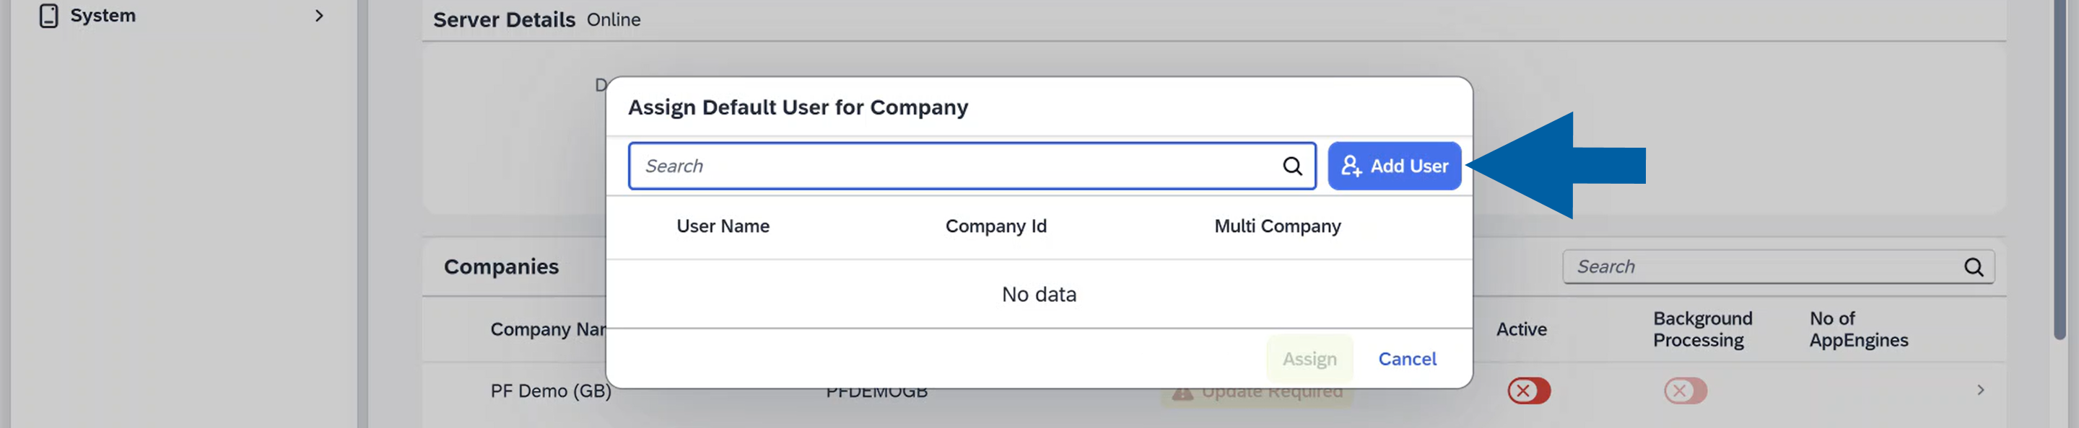The width and height of the screenshot is (2079, 428).
Task: Enable the red X toggle under Active column
Action: pos(1530,391)
